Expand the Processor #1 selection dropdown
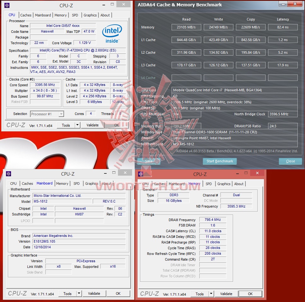The image size is (305, 302). click(61, 114)
